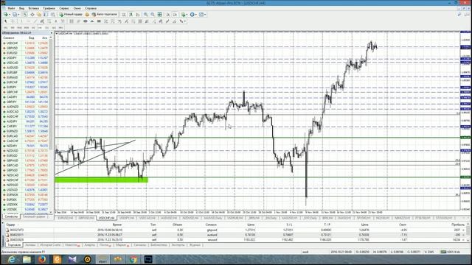Switch chart to line chart type
Screen dimensions: 472x265
point(138,15)
